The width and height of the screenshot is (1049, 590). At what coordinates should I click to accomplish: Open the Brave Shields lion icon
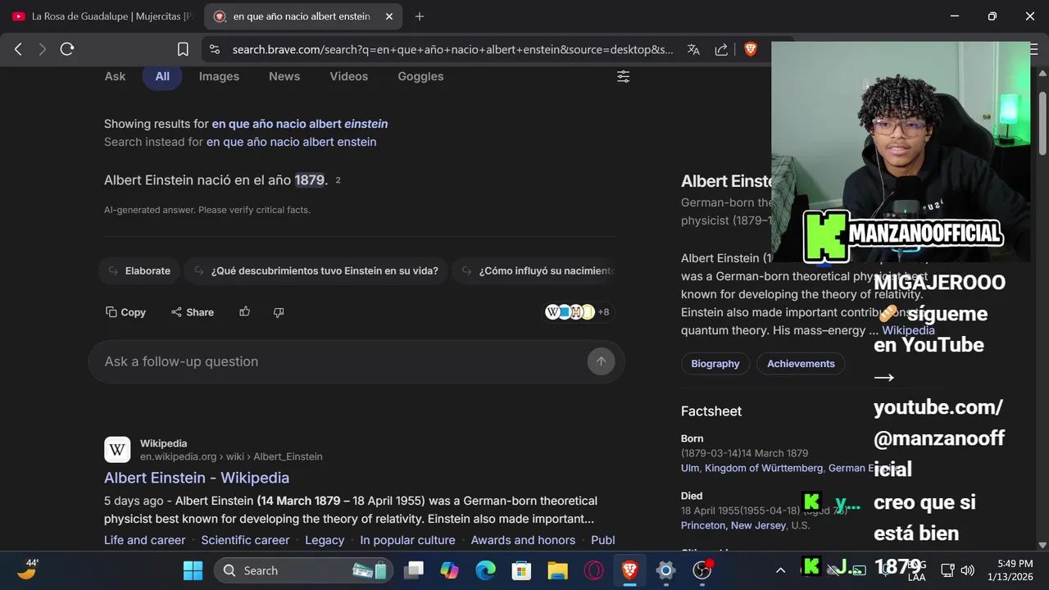pyautogui.click(x=751, y=49)
